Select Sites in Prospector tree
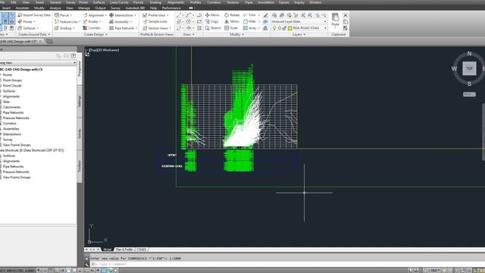 pos(6,102)
